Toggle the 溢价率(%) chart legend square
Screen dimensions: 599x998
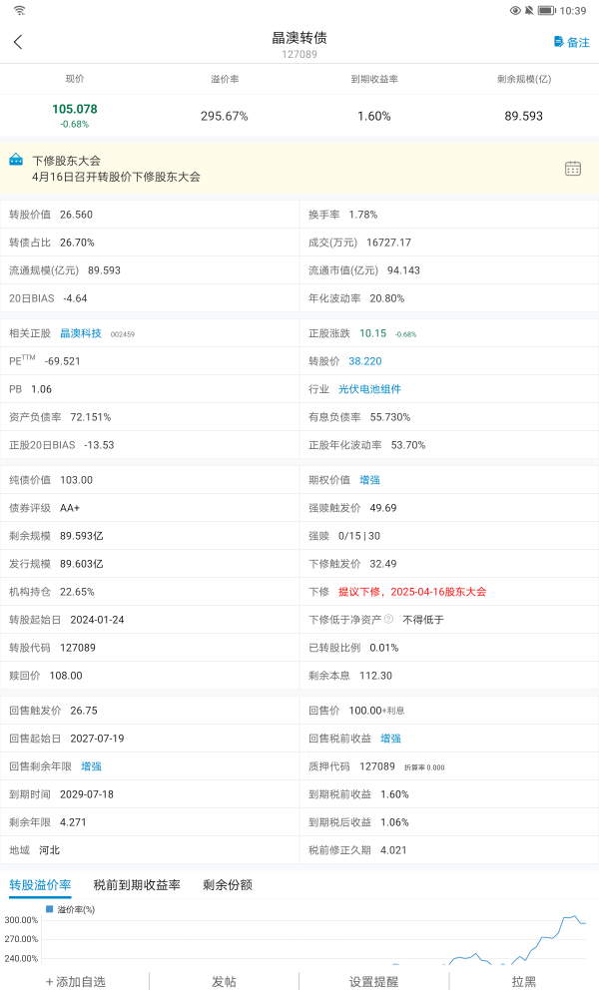tap(49, 909)
